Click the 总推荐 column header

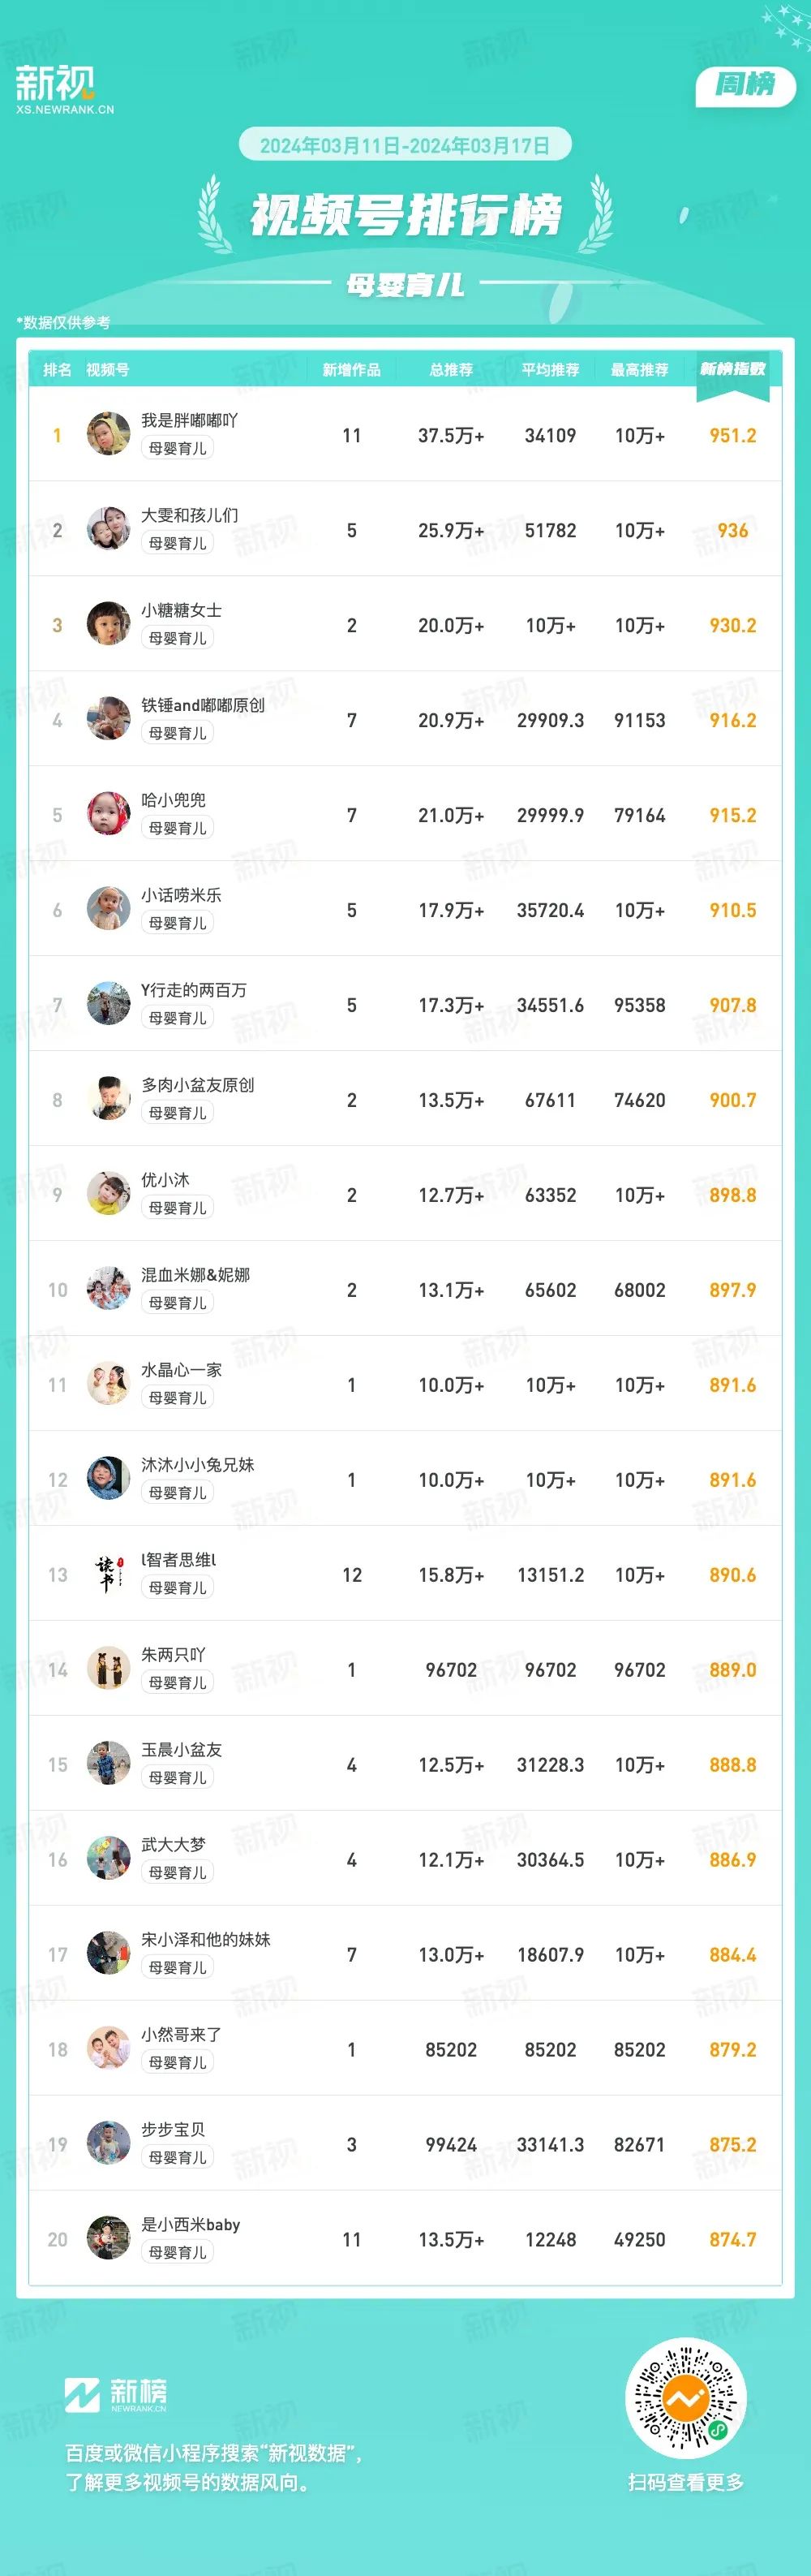point(452,370)
